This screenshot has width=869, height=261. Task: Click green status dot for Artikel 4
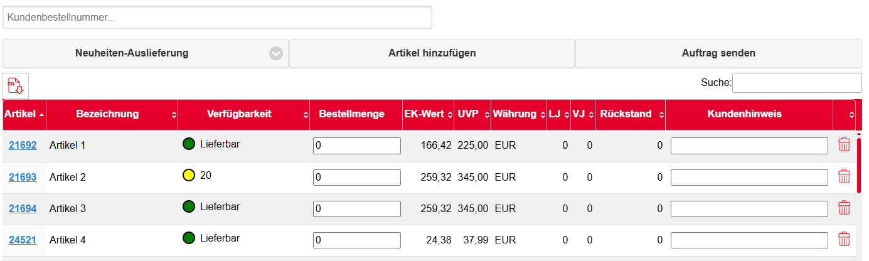click(x=189, y=238)
